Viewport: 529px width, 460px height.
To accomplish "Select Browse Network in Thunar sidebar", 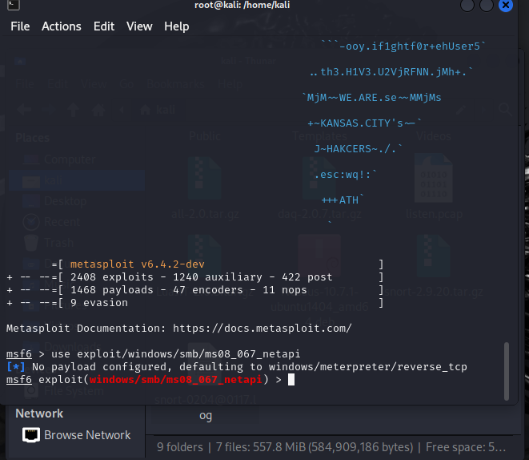I will 76,435.
